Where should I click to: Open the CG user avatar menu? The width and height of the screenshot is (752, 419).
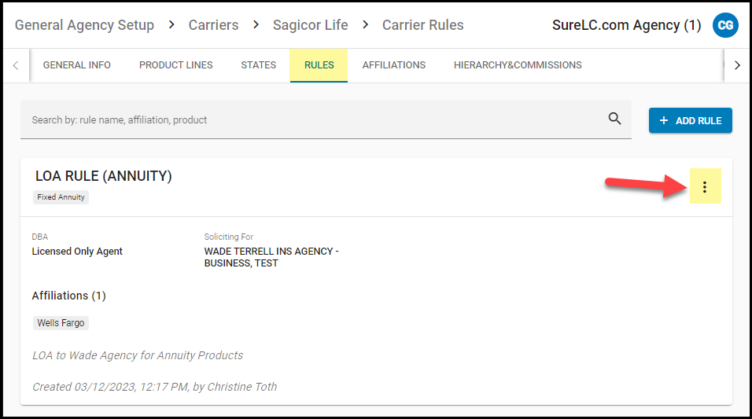[x=725, y=25]
